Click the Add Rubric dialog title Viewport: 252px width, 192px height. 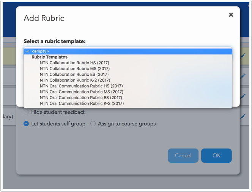44,18
